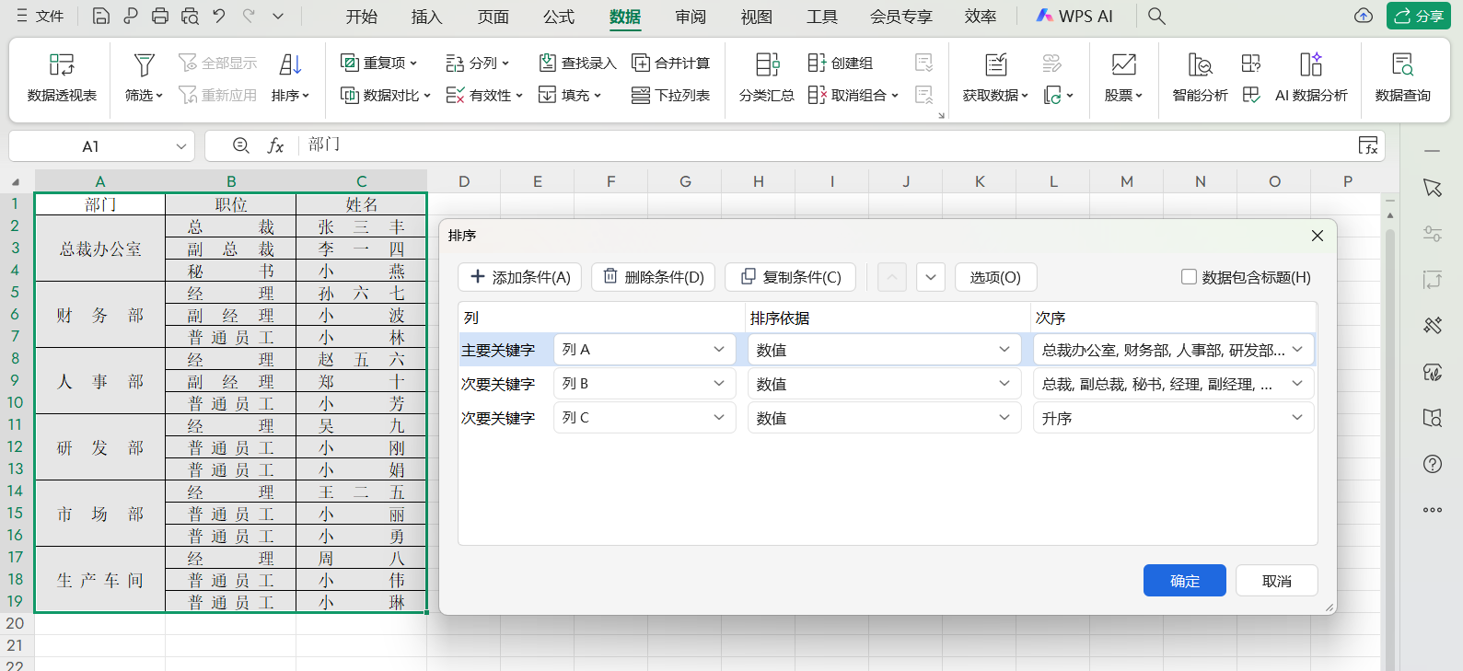Switch to the 公式 (Formulas) tab

click(x=558, y=17)
